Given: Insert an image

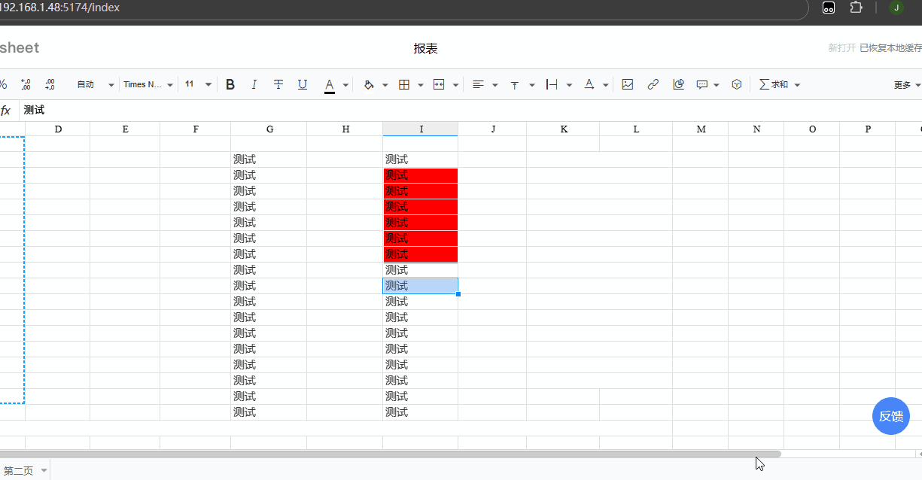Looking at the screenshot, I should click(x=628, y=85).
